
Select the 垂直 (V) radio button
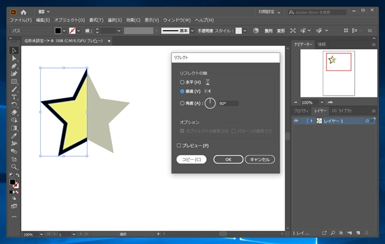(182, 91)
